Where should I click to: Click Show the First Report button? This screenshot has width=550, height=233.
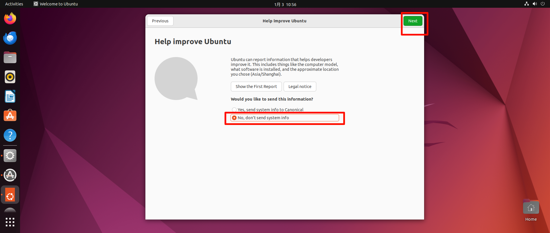(256, 87)
